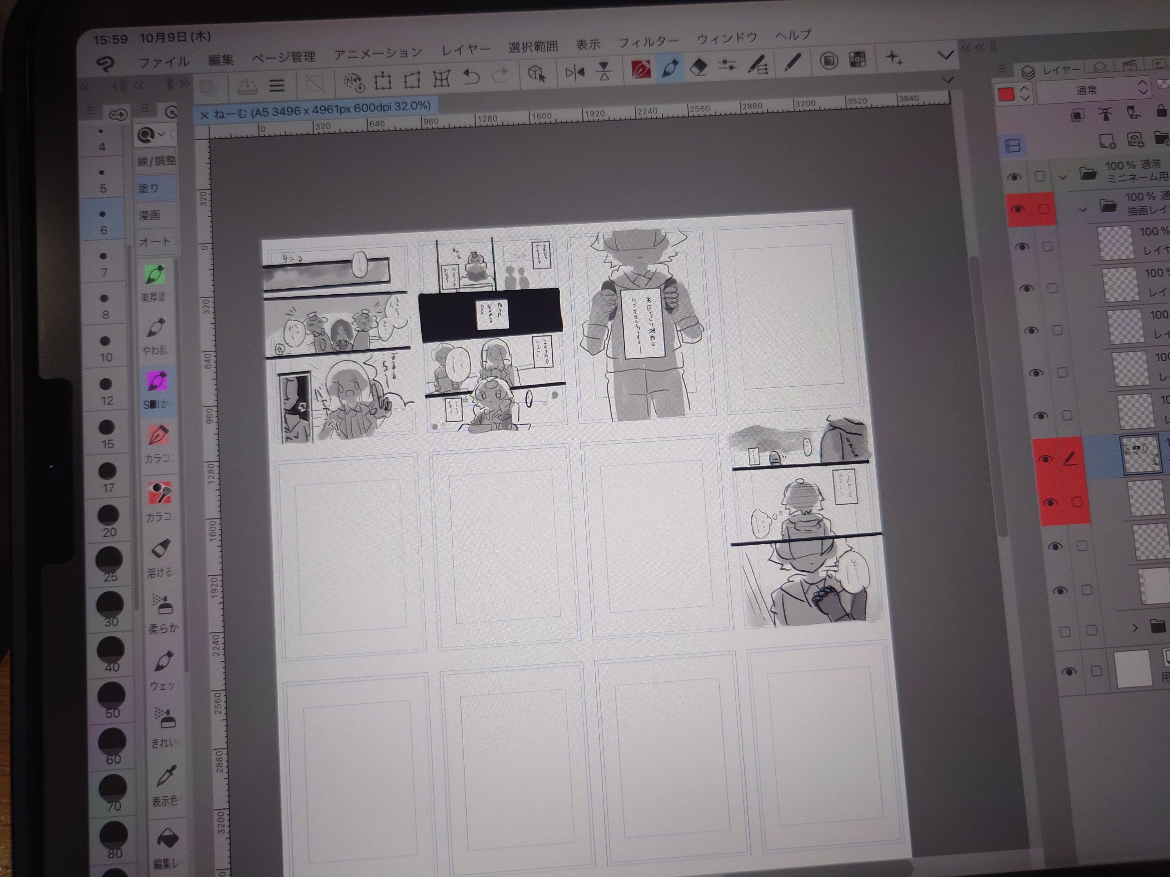This screenshot has height=877, width=1170.
Task: Choose the magenta highlighted brush preset
Action: [x=157, y=381]
